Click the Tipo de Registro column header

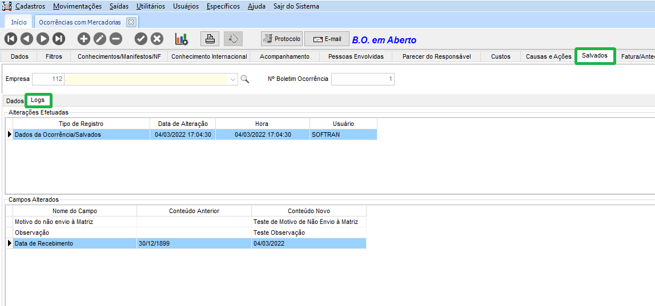tap(81, 124)
